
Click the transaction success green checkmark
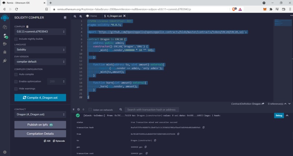pyautogui.click(x=78, y=115)
